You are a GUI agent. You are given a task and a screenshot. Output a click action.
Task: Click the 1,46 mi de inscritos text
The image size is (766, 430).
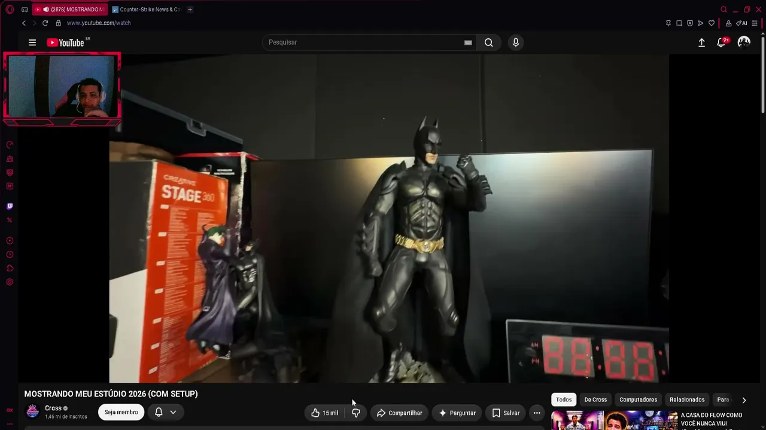click(66, 417)
